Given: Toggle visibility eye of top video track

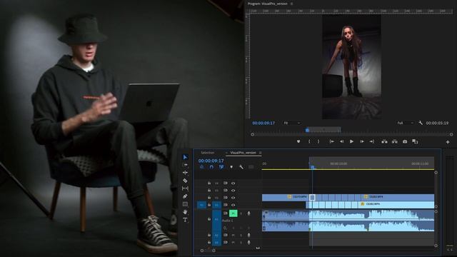Looking at the screenshot, I should click(233, 183).
